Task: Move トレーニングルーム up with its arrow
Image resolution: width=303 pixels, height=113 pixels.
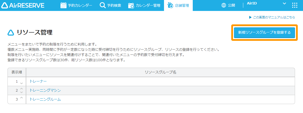Action: click(21, 98)
